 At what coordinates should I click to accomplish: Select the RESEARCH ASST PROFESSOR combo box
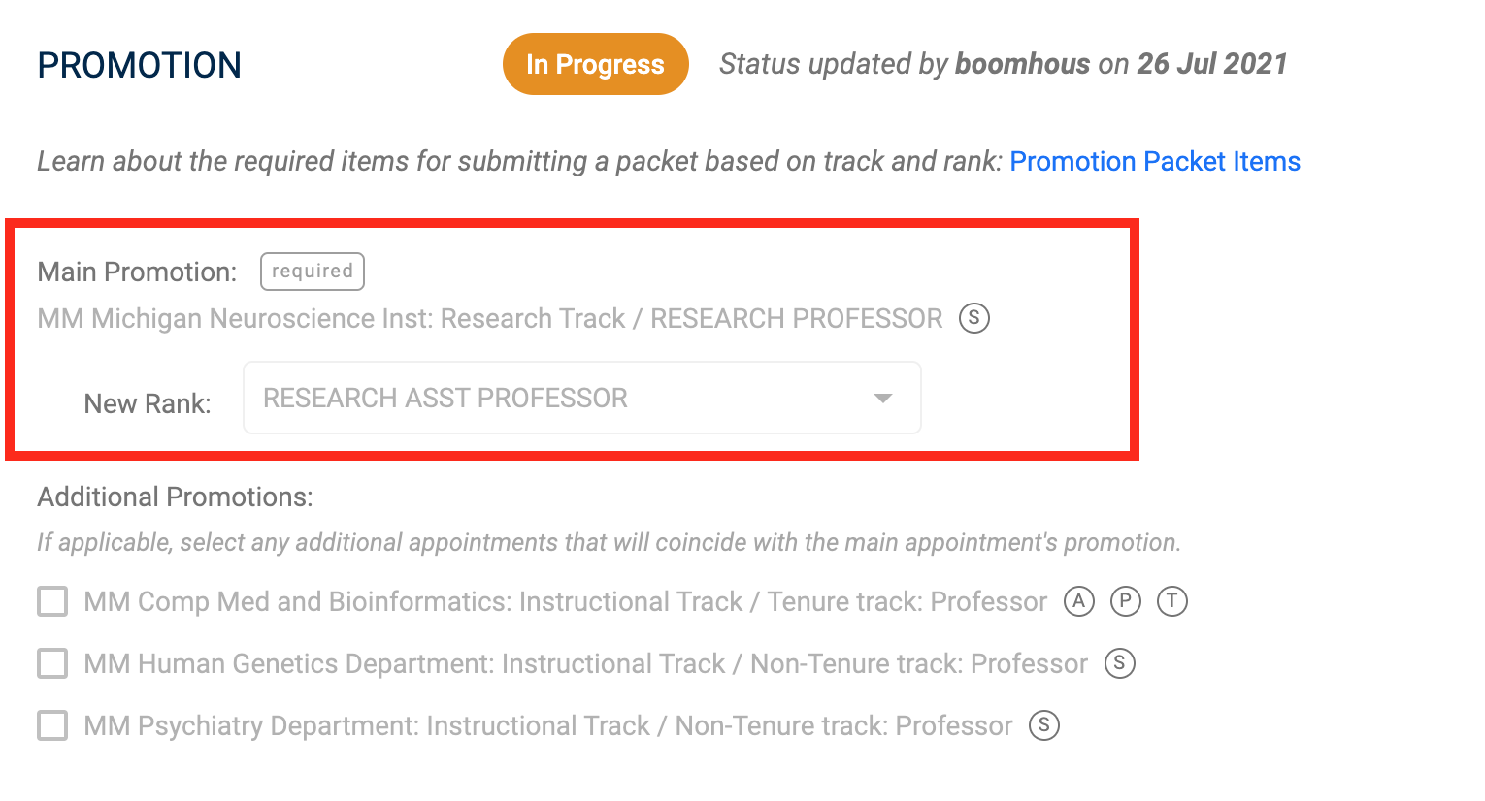click(x=581, y=398)
